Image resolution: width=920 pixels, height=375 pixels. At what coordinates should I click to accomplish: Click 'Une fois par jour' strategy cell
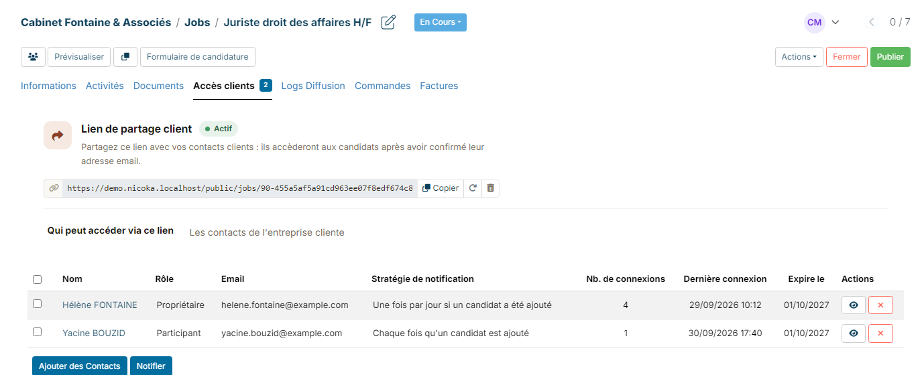[462, 305]
